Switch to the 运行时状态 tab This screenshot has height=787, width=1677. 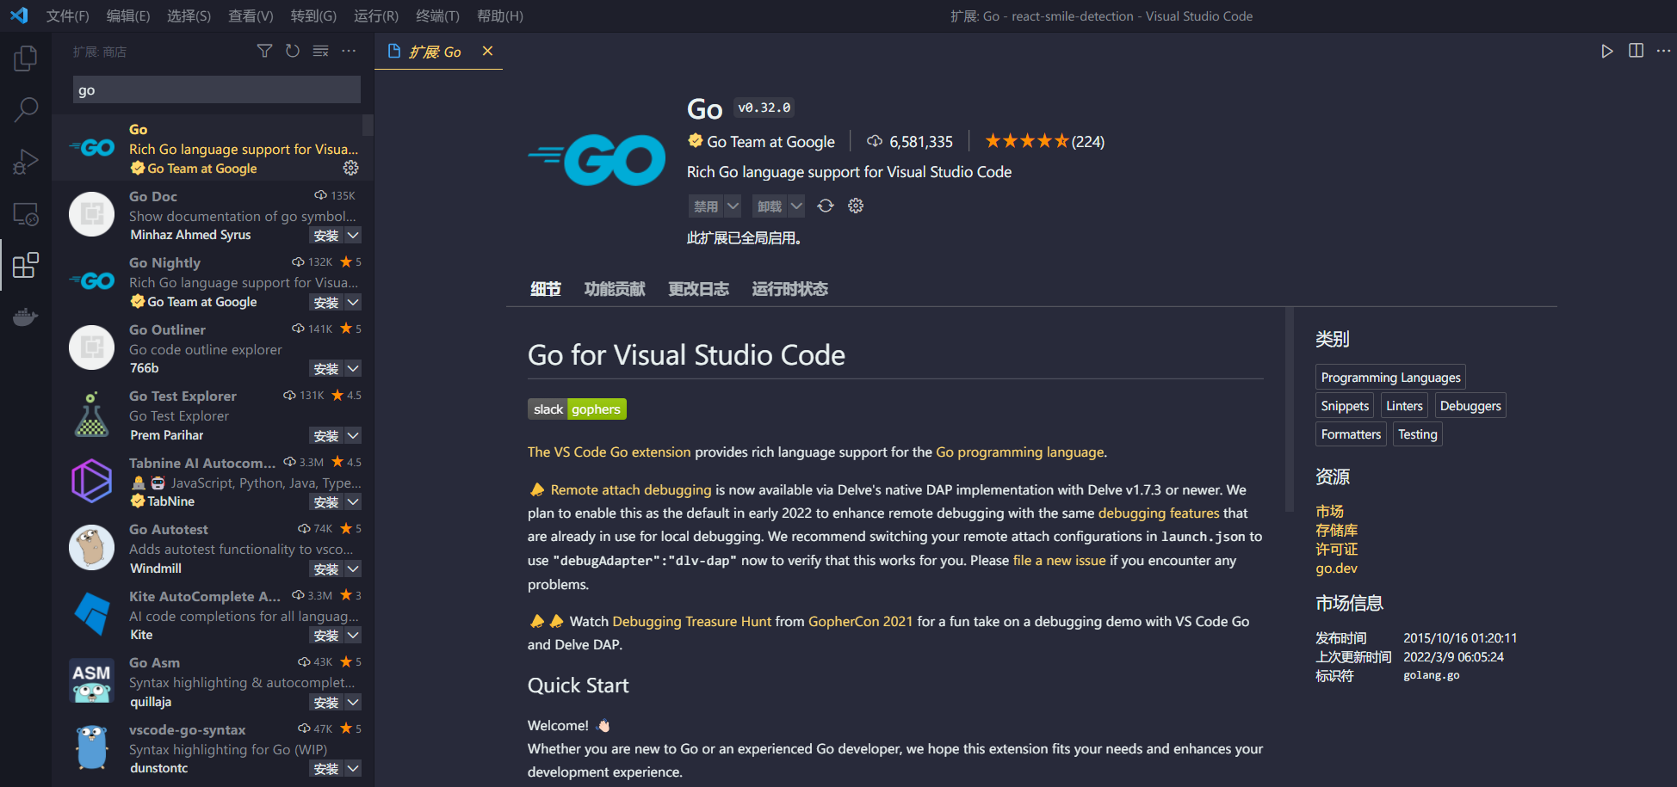(x=790, y=289)
